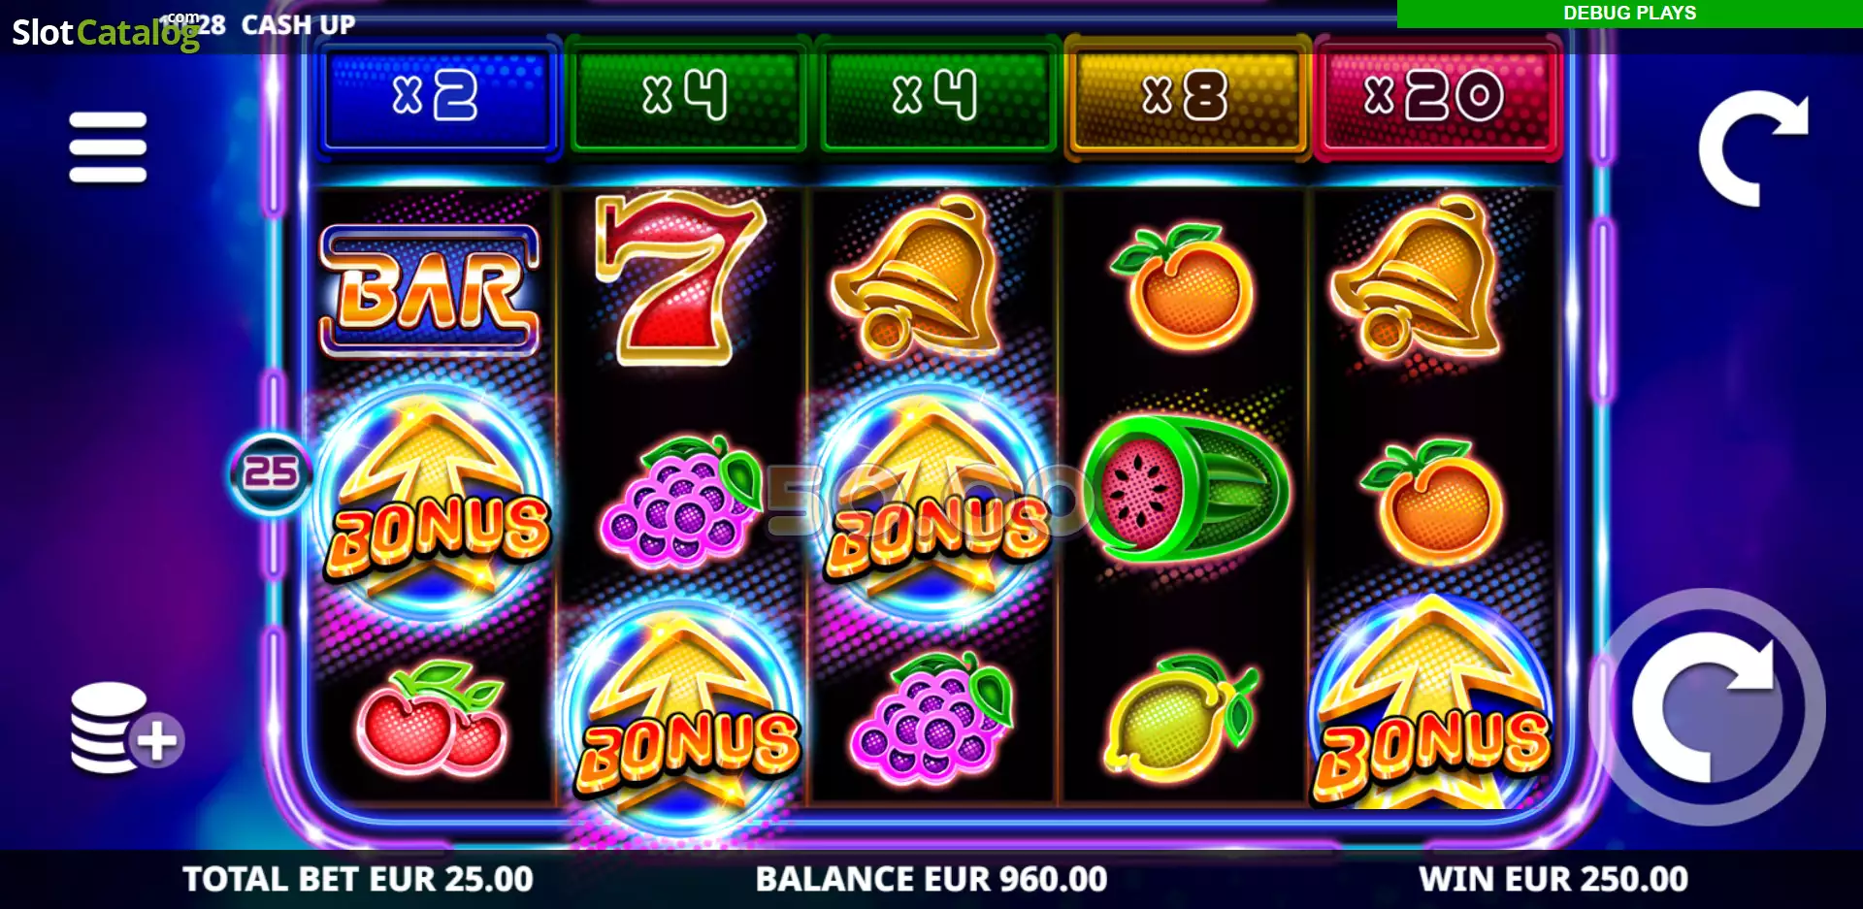Select the x2 blue multiplier
Viewport: 1863px width, 909px height.
pyautogui.click(x=437, y=97)
